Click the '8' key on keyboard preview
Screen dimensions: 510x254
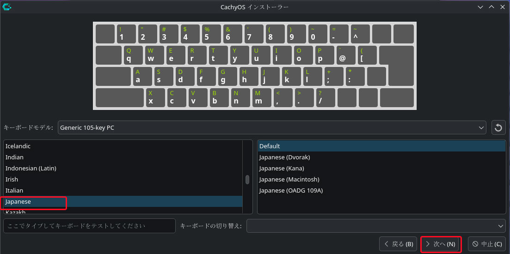[x=275, y=34]
